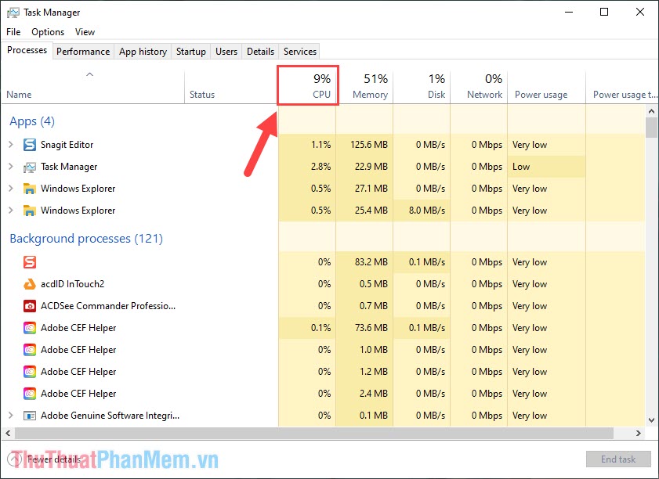Click the End task button
659x479 pixels.
618,459
